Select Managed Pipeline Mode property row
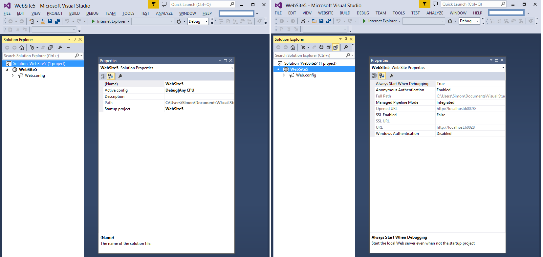Image resolution: width=543 pixels, height=257 pixels. [438, 102]
